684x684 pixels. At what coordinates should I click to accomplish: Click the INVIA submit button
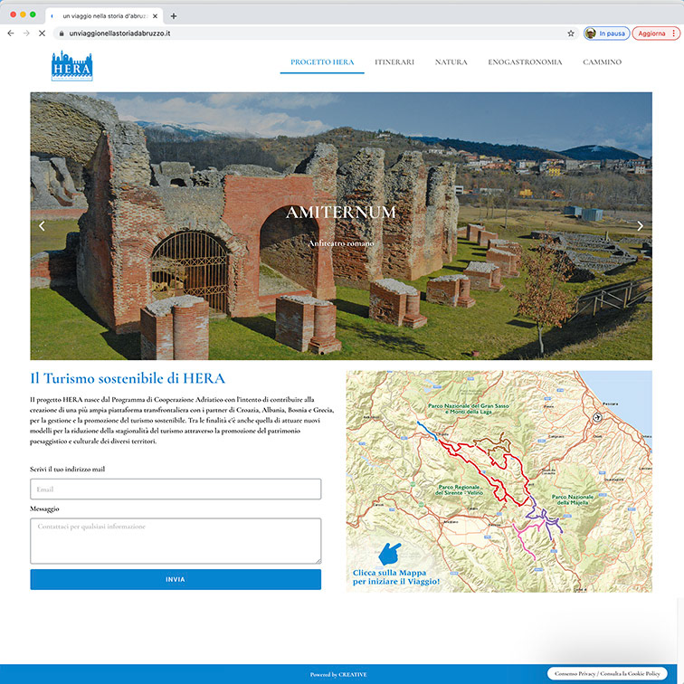tap(176, 579)
